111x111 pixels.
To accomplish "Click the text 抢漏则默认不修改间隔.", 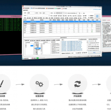I will [x=77, y=105].
